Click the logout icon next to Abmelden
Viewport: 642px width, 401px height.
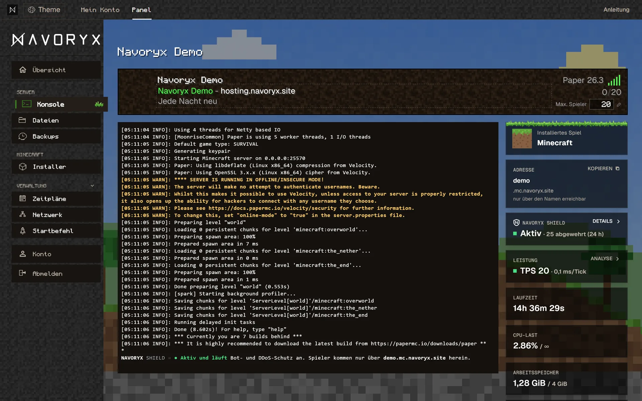coord(23,273)
